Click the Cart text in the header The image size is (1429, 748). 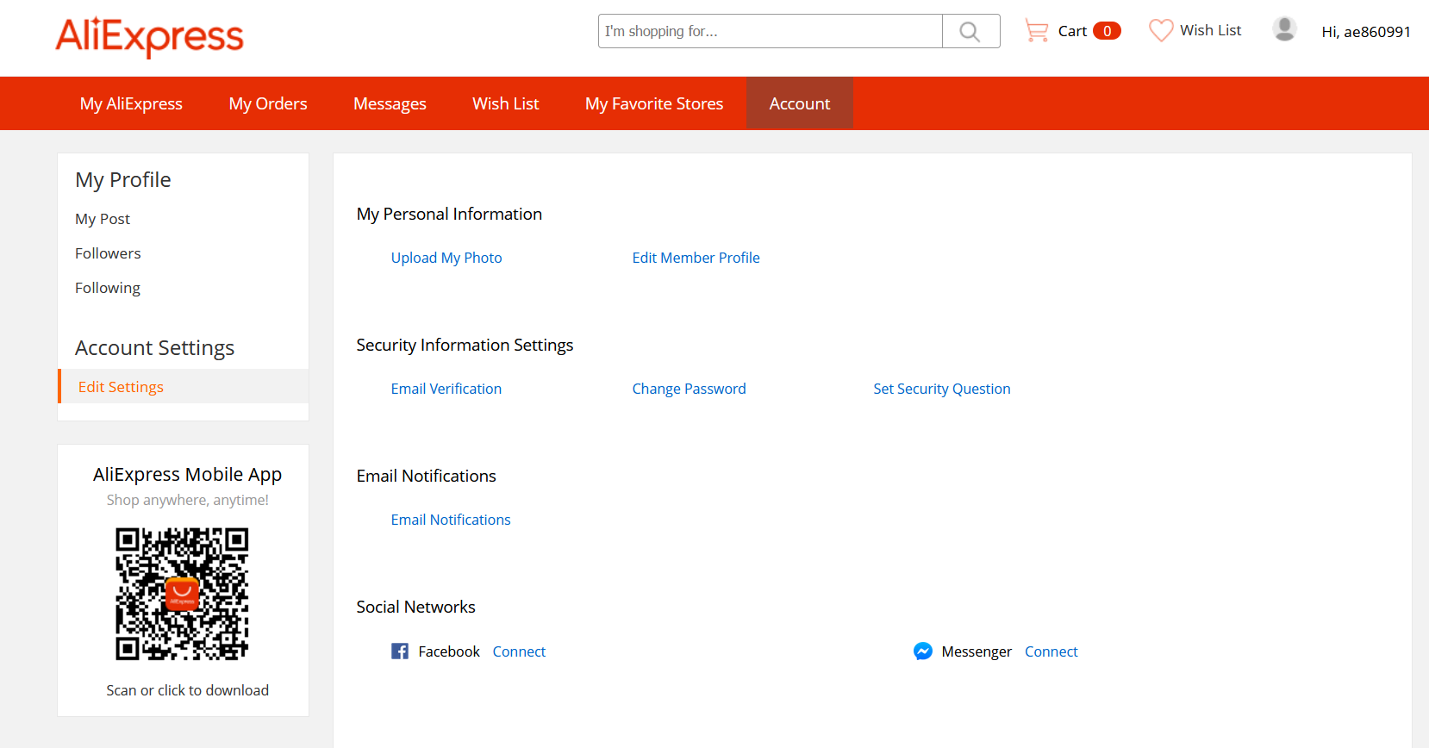click(x=1072, y=31)
